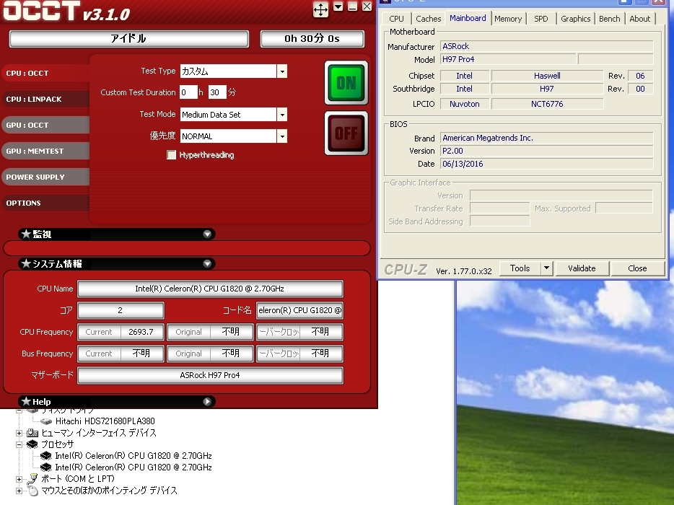Click American Megatrends Inc. brand field
Screen dimensions: 674x505
coord(547,138)
